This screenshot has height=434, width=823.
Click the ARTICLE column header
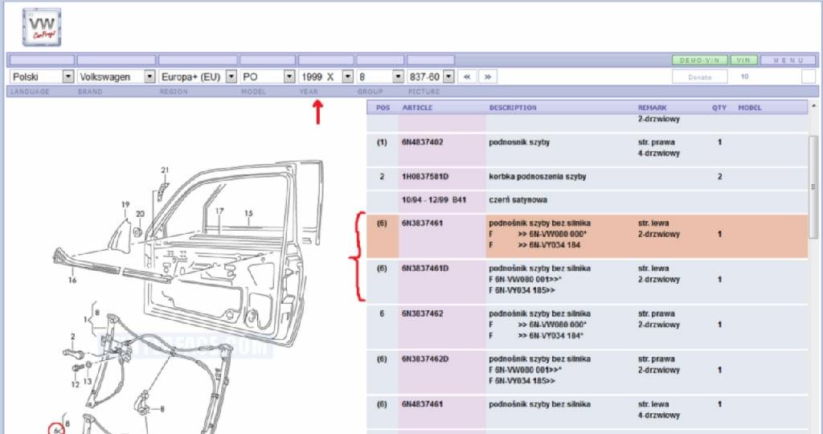click(x=417, y=108)
